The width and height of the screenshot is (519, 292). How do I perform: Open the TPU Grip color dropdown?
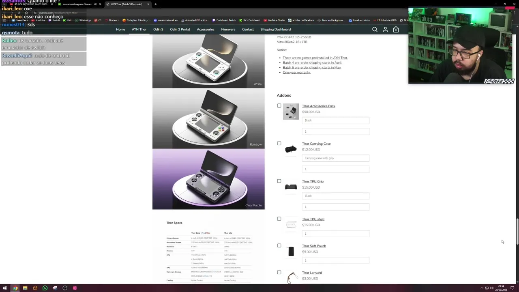(336, 196)
